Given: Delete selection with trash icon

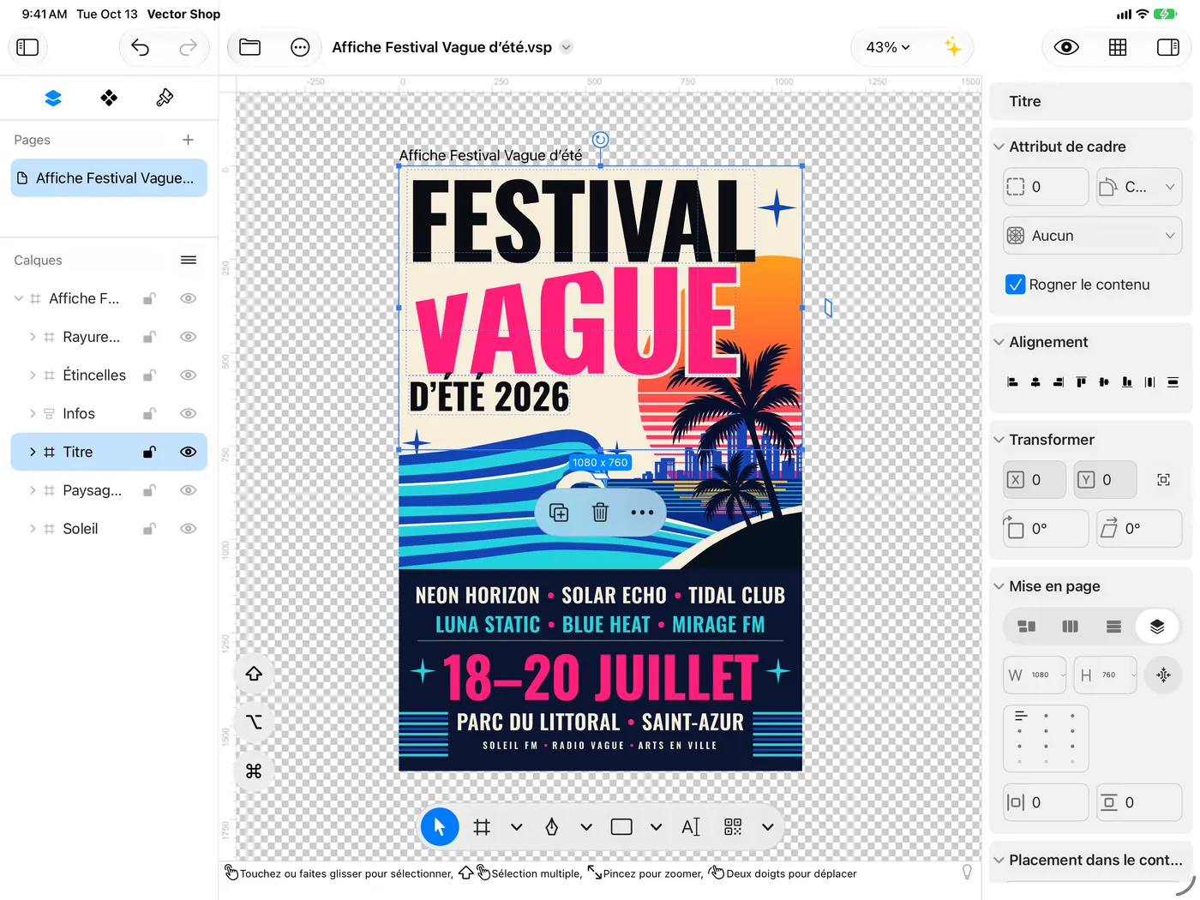Looking at the screenshot, I should click(x=600, y=513).
